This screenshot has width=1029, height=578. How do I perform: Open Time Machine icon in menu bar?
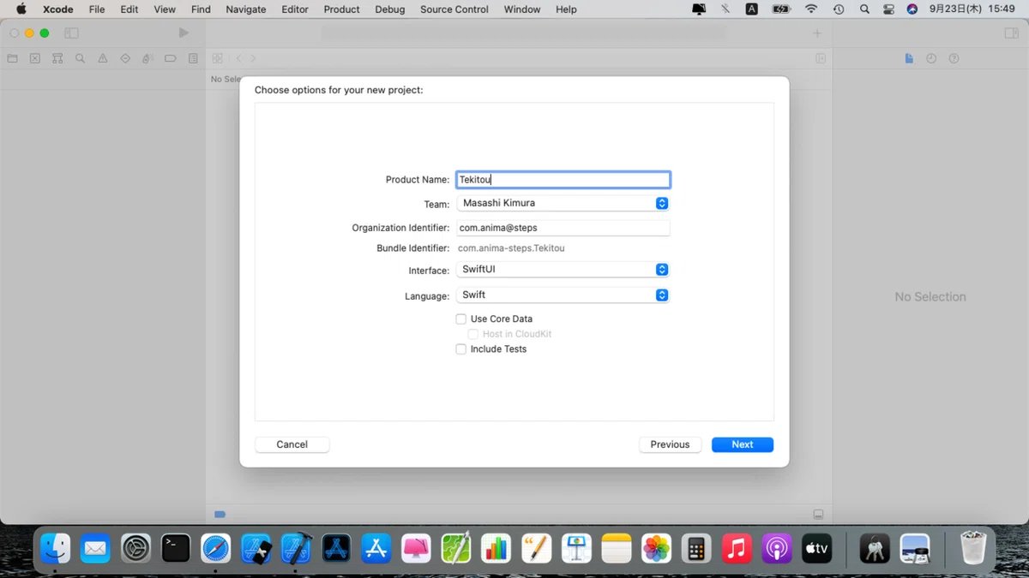839,9
